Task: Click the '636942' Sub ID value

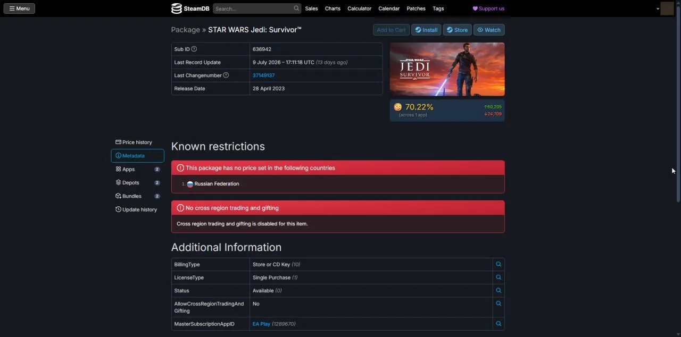Action: [262, 49]
